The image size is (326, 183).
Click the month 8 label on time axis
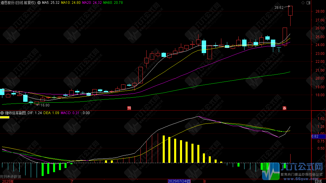tap(205, 181)
